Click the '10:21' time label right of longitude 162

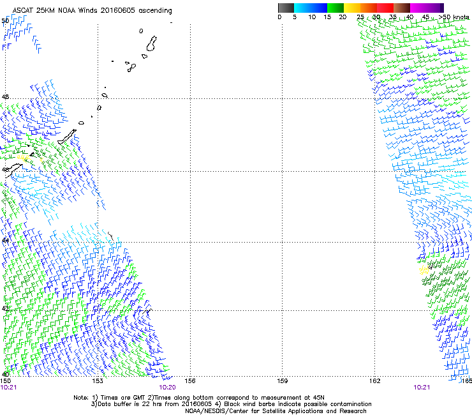pyautogui.click(x=422, y=388)
